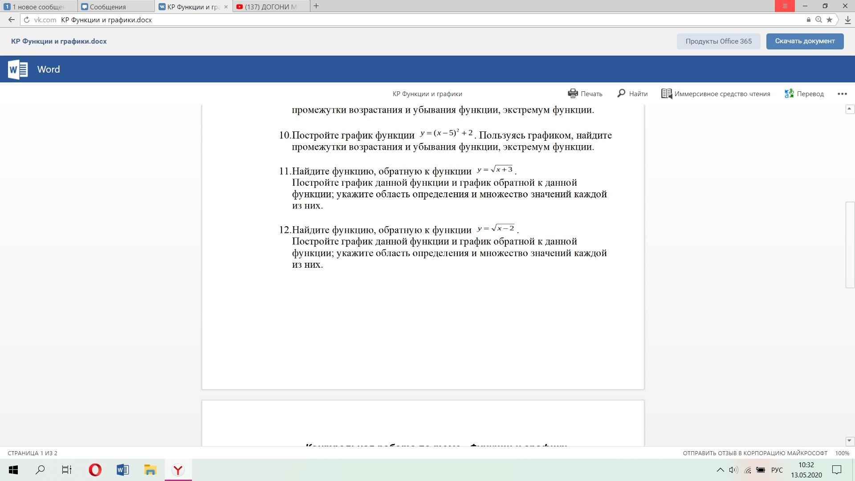Image resolution: width=855 pixels, height=481 pixels.
Task: Switch to the YouTube ДОГОНИ tab
Action: pos(270,7)
